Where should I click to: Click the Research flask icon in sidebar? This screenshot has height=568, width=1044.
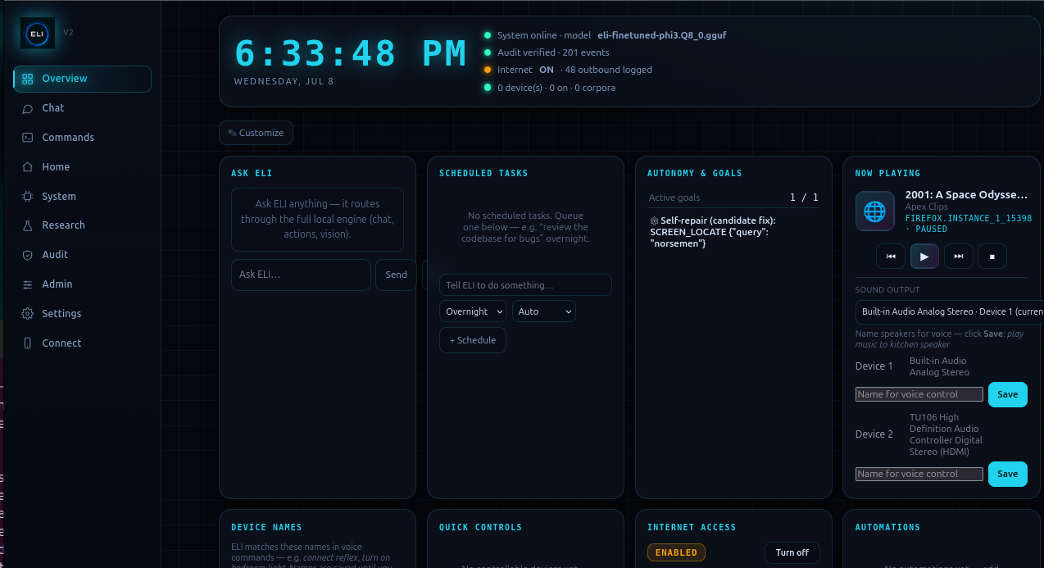pyautogui.click(x=27, y=225)
